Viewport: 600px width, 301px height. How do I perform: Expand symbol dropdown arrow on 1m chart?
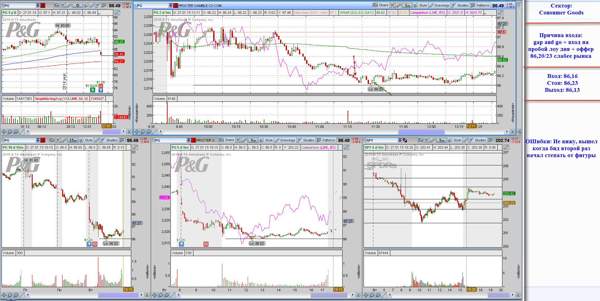coord(171,5)
